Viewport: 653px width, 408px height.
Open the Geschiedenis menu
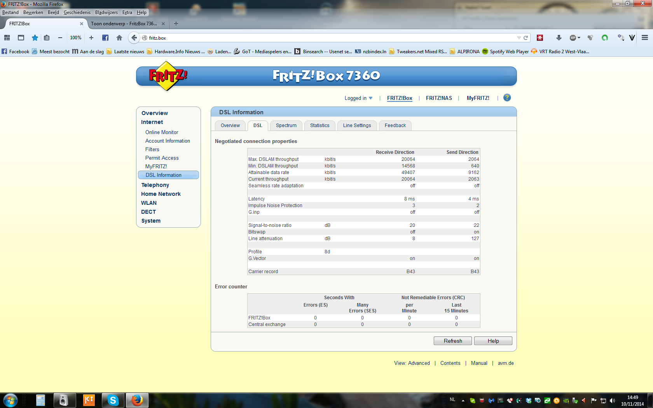(77, 12)
